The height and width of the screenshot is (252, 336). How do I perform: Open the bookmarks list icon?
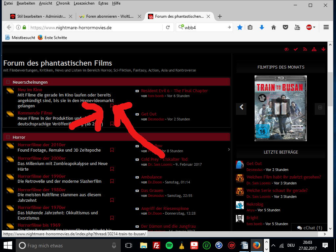(x=250, y=28)
